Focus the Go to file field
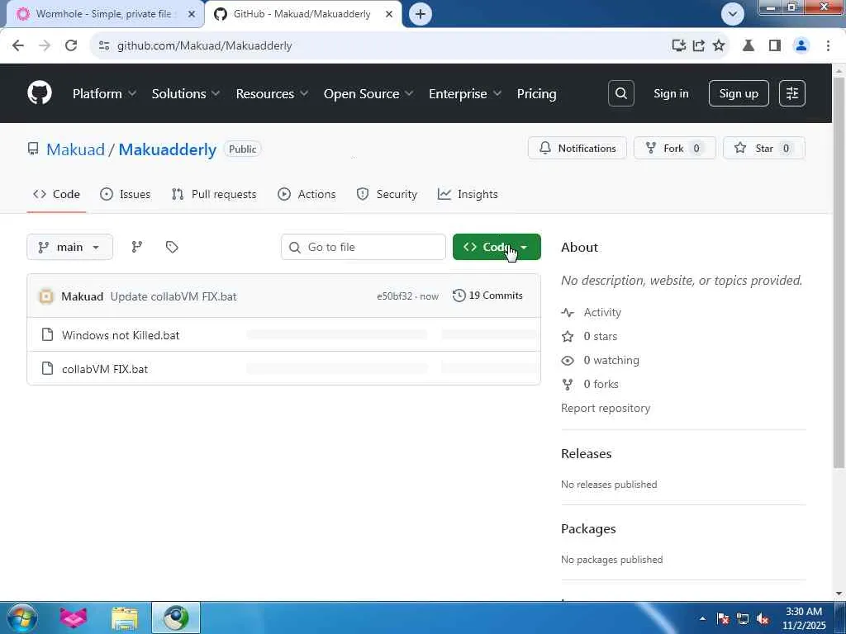Screen dimensions: 846x634 point(364,247)
